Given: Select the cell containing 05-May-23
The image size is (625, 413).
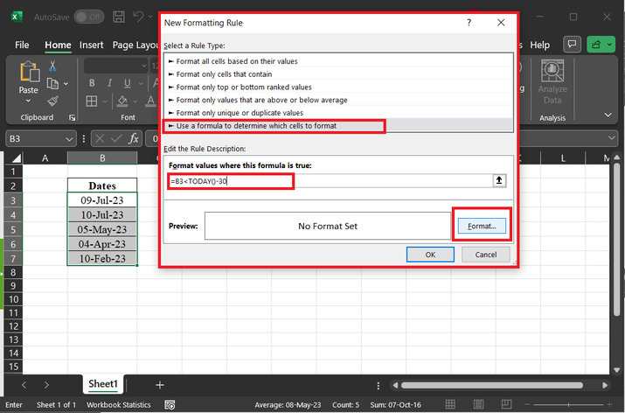Looking at the screenshot, I should coord(102,229).
